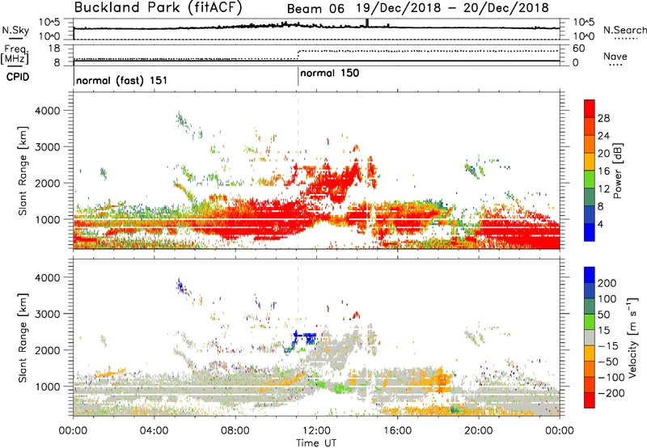
Task: Click the '04:00' time axis tick label
Action: click(154, 431)
